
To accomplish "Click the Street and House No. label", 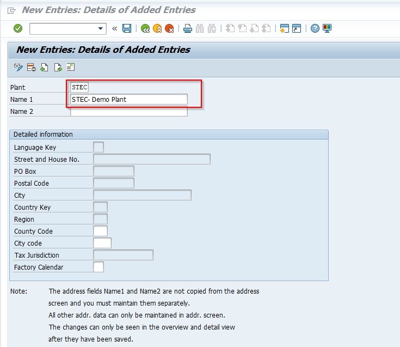I will (47, 159).
